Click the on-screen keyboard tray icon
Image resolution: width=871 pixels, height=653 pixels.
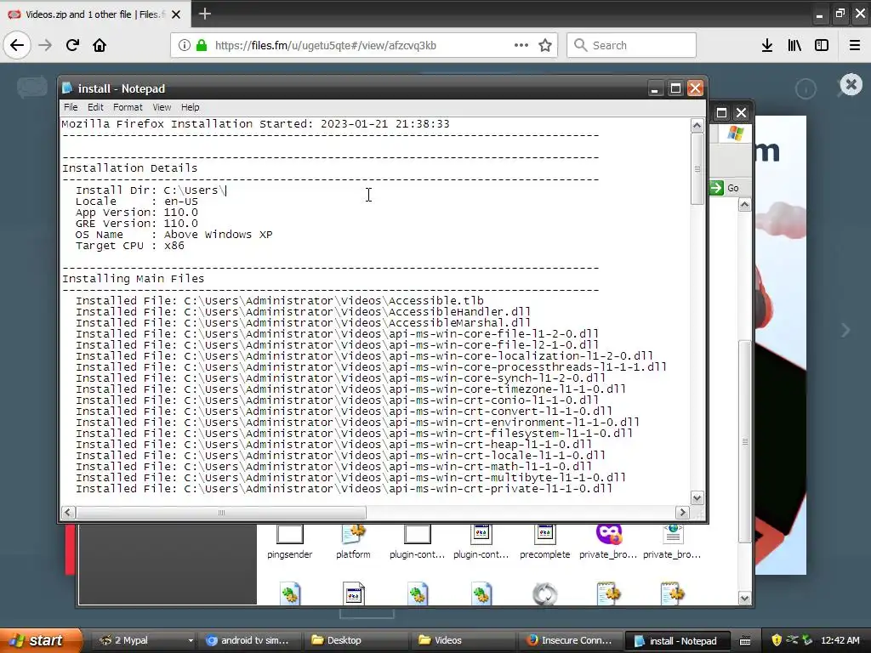coord(745,641)
